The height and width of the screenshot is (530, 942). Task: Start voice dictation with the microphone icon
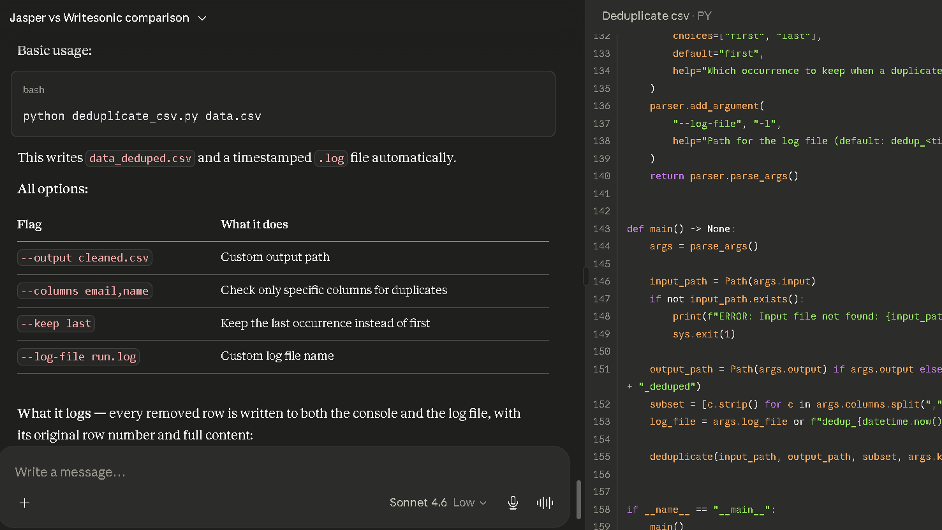pyautogui.click(x=513, y=503)
